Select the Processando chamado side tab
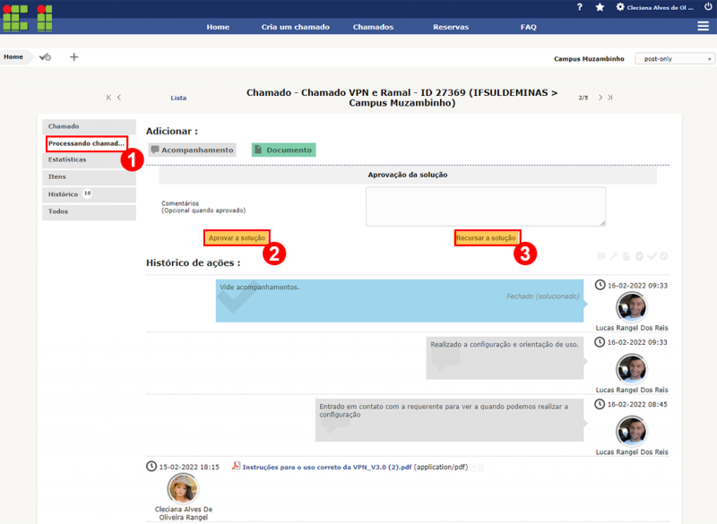This screenshot has height=524, width=717. (86, 143)
